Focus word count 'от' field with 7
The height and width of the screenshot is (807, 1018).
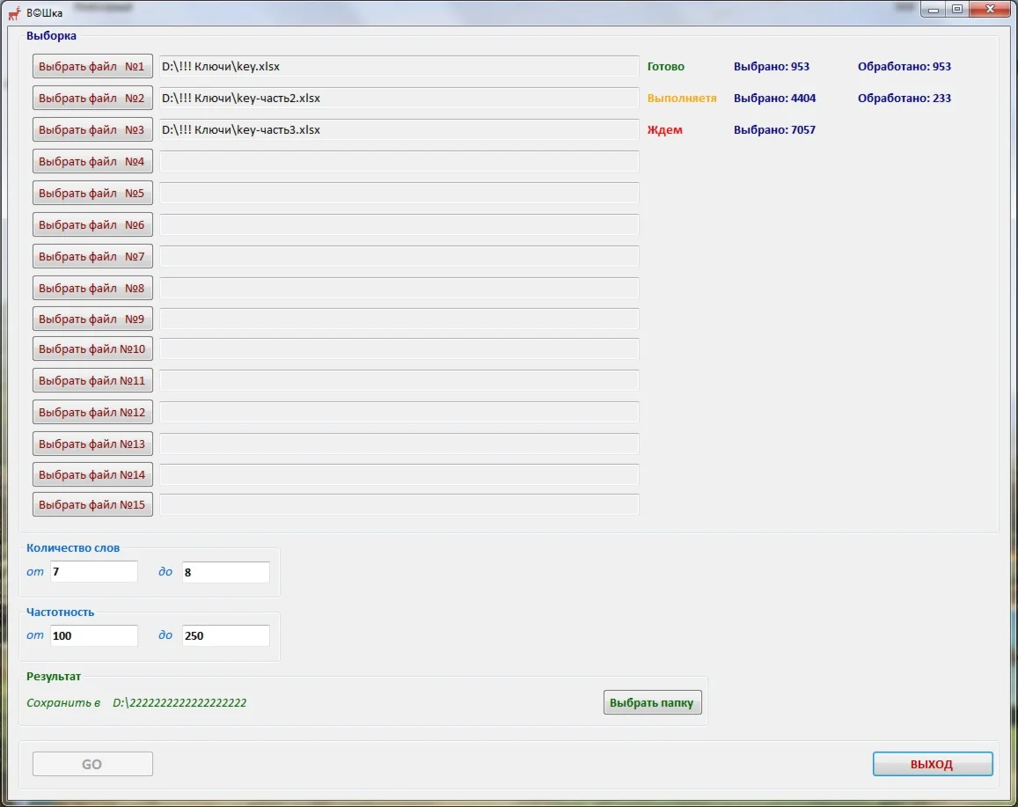[x=94, y=572]
